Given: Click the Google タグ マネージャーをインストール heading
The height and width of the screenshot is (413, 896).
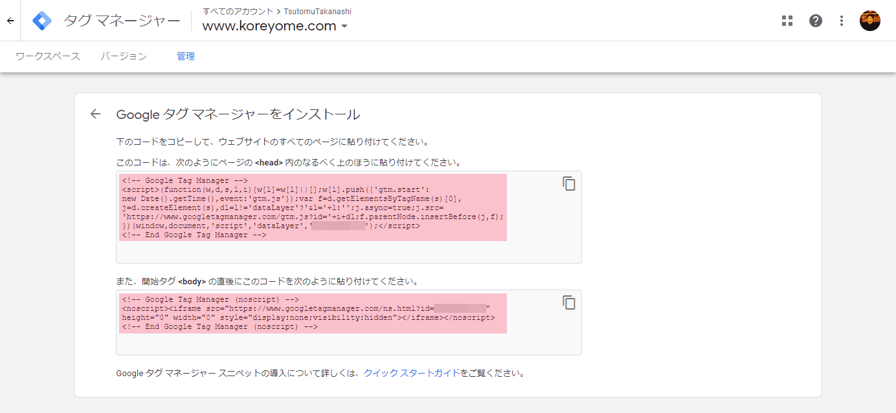Looking at the screenshot, I should tap(238, 114).
